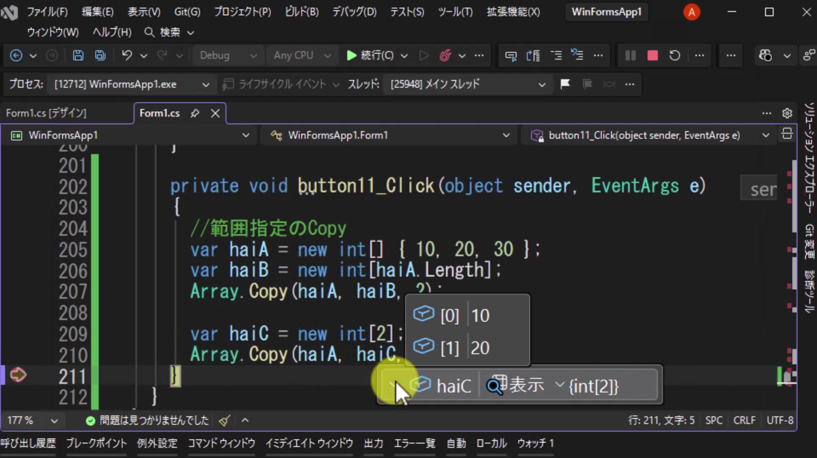This screenshot has width=817, height=458.
Task: Continue execution with the 続行 button
Action: tap(371, 55)
